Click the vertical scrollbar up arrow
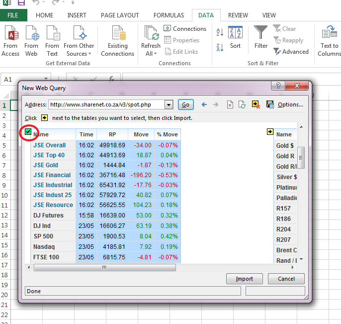Screen dimensions: 341x324 (x=301, y=127)
